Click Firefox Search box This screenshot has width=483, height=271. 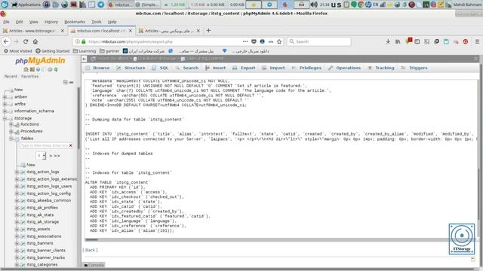[318, 41]
